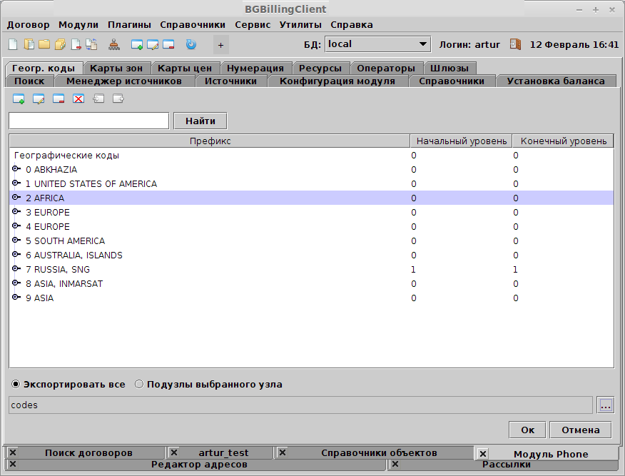Expand the 7 RUSSIA, SNG tree node

16,269
